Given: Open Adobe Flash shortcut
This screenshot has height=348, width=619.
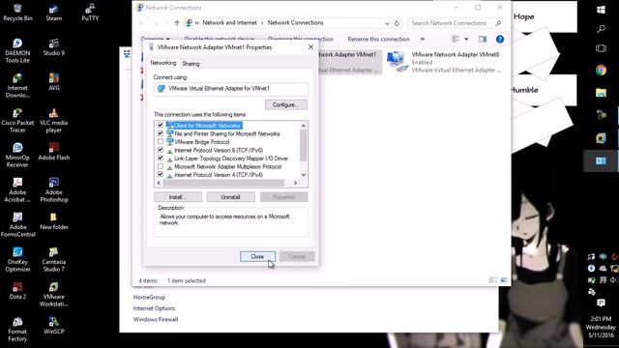Looking at the screenshot, I should pos(54,152).
